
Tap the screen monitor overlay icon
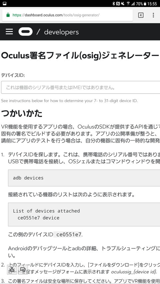(23, 269)
